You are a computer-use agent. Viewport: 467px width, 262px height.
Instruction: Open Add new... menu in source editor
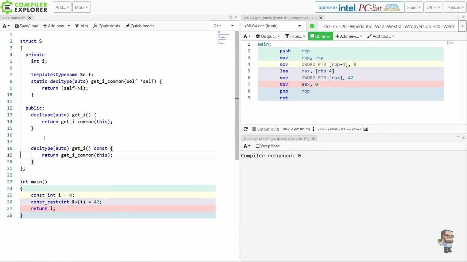[x=56, y=26]
